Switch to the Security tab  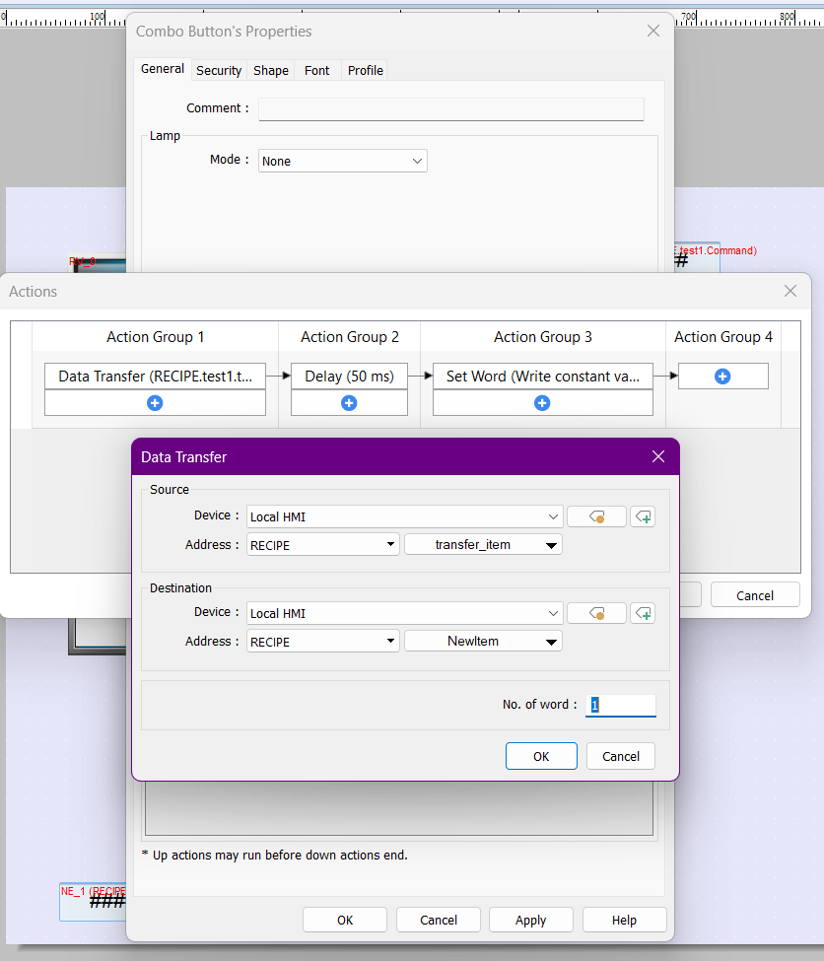point(219,70)
